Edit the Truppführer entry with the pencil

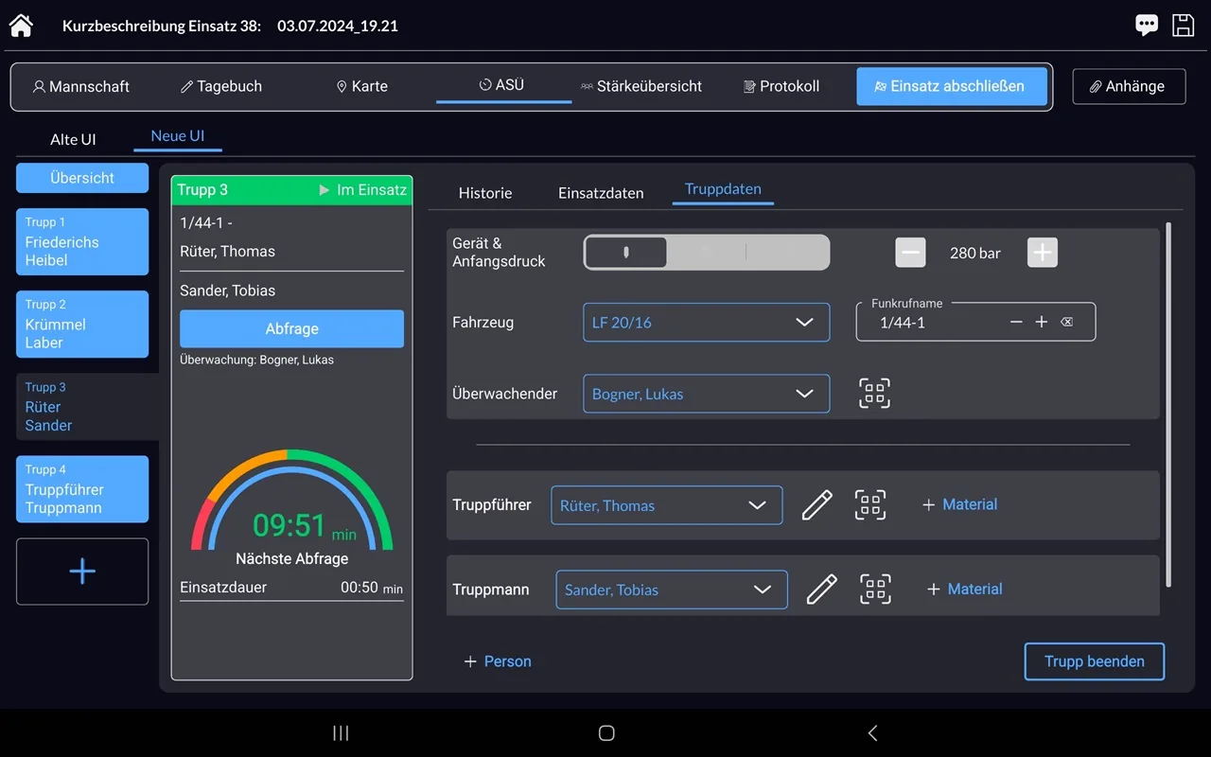pos(817,505)
